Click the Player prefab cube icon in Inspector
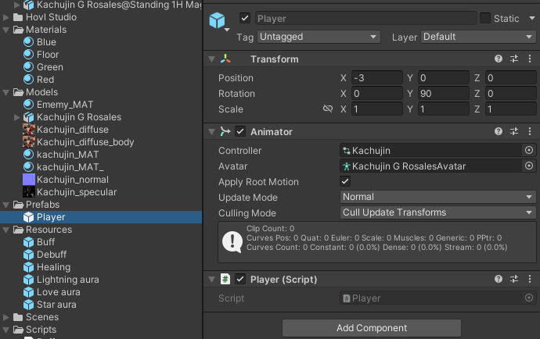 point(217,20)
